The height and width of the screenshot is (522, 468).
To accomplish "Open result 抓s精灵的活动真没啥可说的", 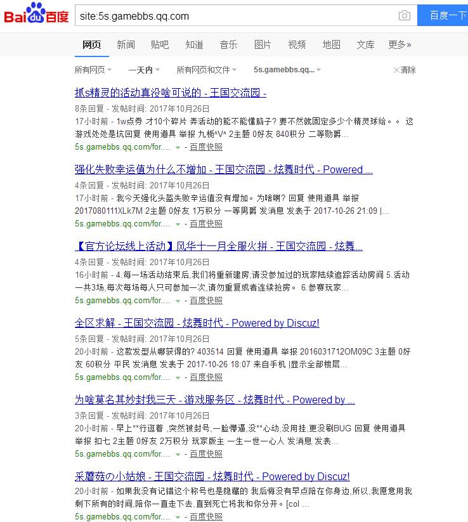I will 171,93.
